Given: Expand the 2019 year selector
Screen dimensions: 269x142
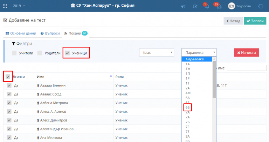Looking at the screenshot, I should pyautogui.click(x=19, y=6).
